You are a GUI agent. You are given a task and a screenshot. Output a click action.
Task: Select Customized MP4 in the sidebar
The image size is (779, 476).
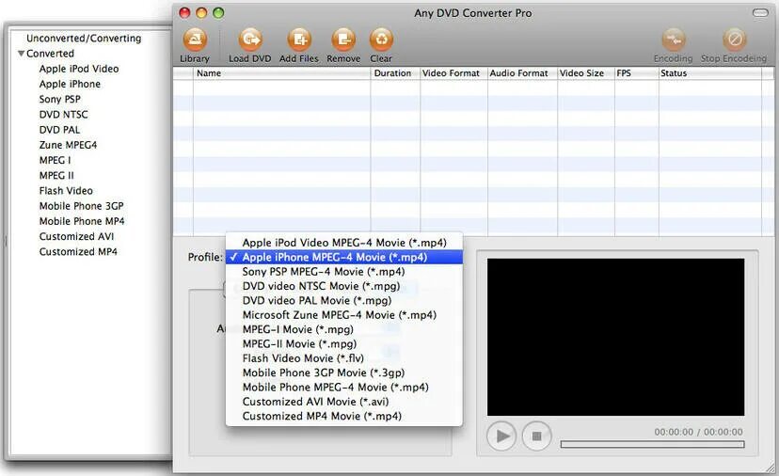click(78, 252)
